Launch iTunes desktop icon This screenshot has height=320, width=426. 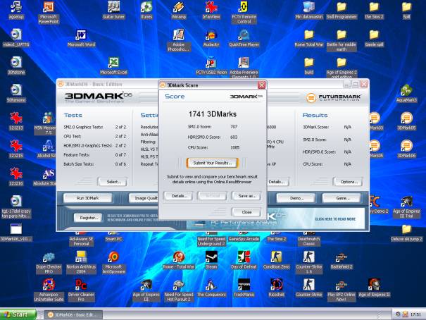146,11
